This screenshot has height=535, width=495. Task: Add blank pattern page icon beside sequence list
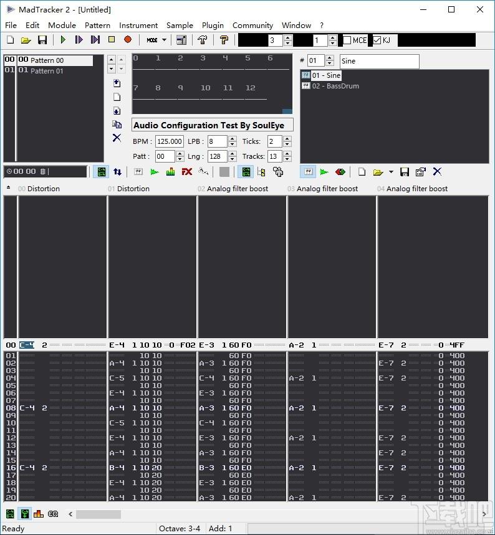tap(117, 97)
